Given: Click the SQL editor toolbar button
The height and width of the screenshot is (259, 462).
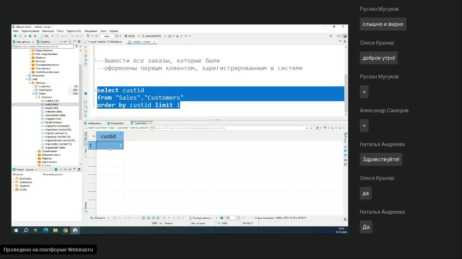Looking at the screenshot, I should point(45,36).
